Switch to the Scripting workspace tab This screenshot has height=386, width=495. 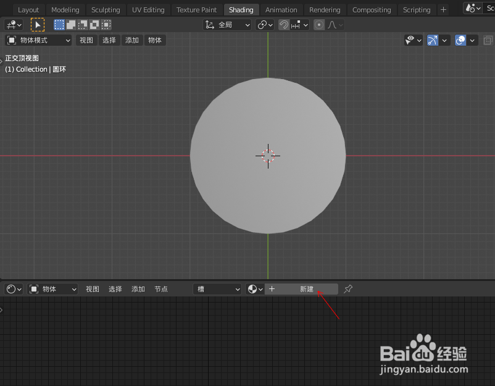coord(417,10)
